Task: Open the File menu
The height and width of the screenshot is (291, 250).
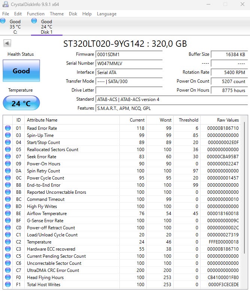Action: [x=6, y=14]
